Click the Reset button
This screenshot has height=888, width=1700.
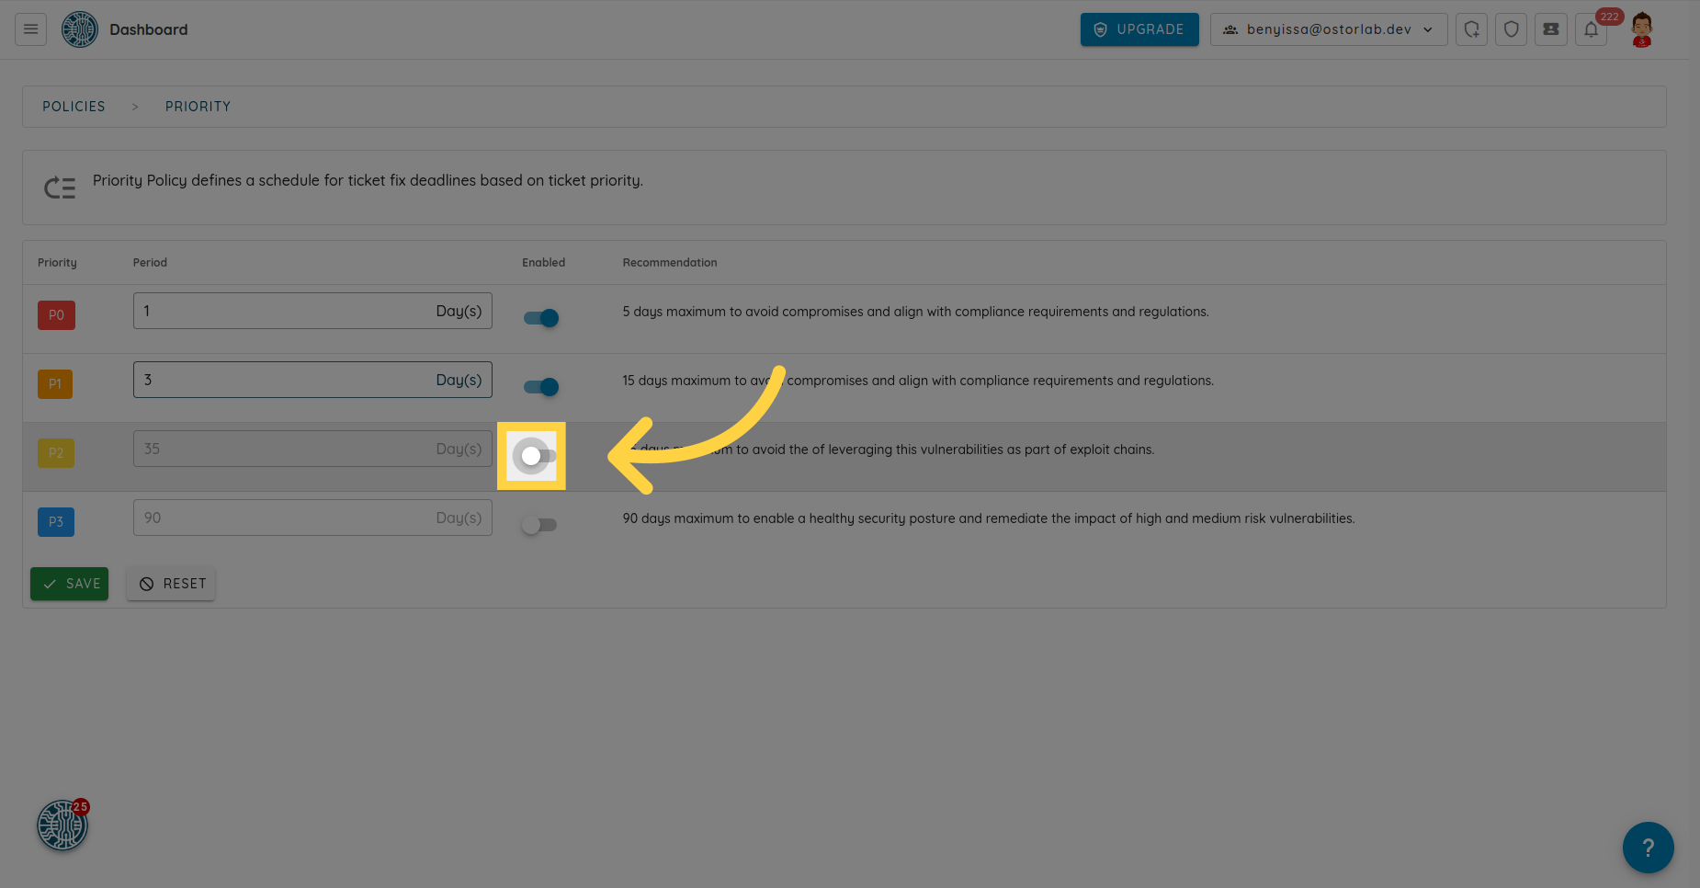coord(172,584)
